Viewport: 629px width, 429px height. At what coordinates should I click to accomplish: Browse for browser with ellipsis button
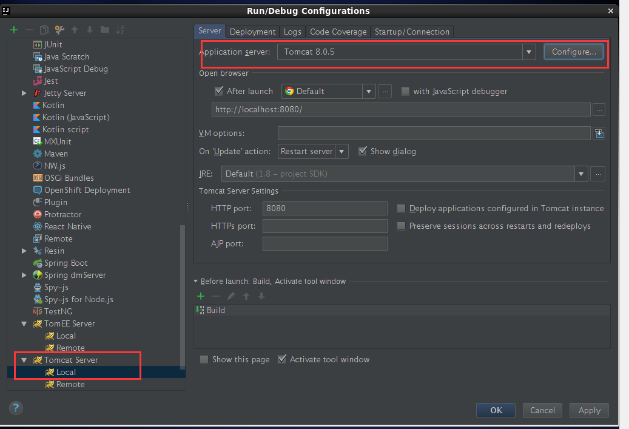point(385,92)
